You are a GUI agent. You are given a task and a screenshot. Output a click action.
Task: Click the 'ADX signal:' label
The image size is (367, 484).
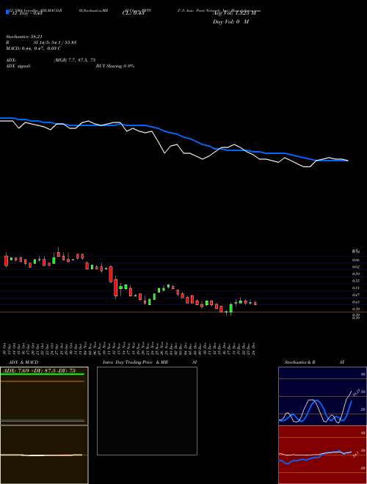18,66
